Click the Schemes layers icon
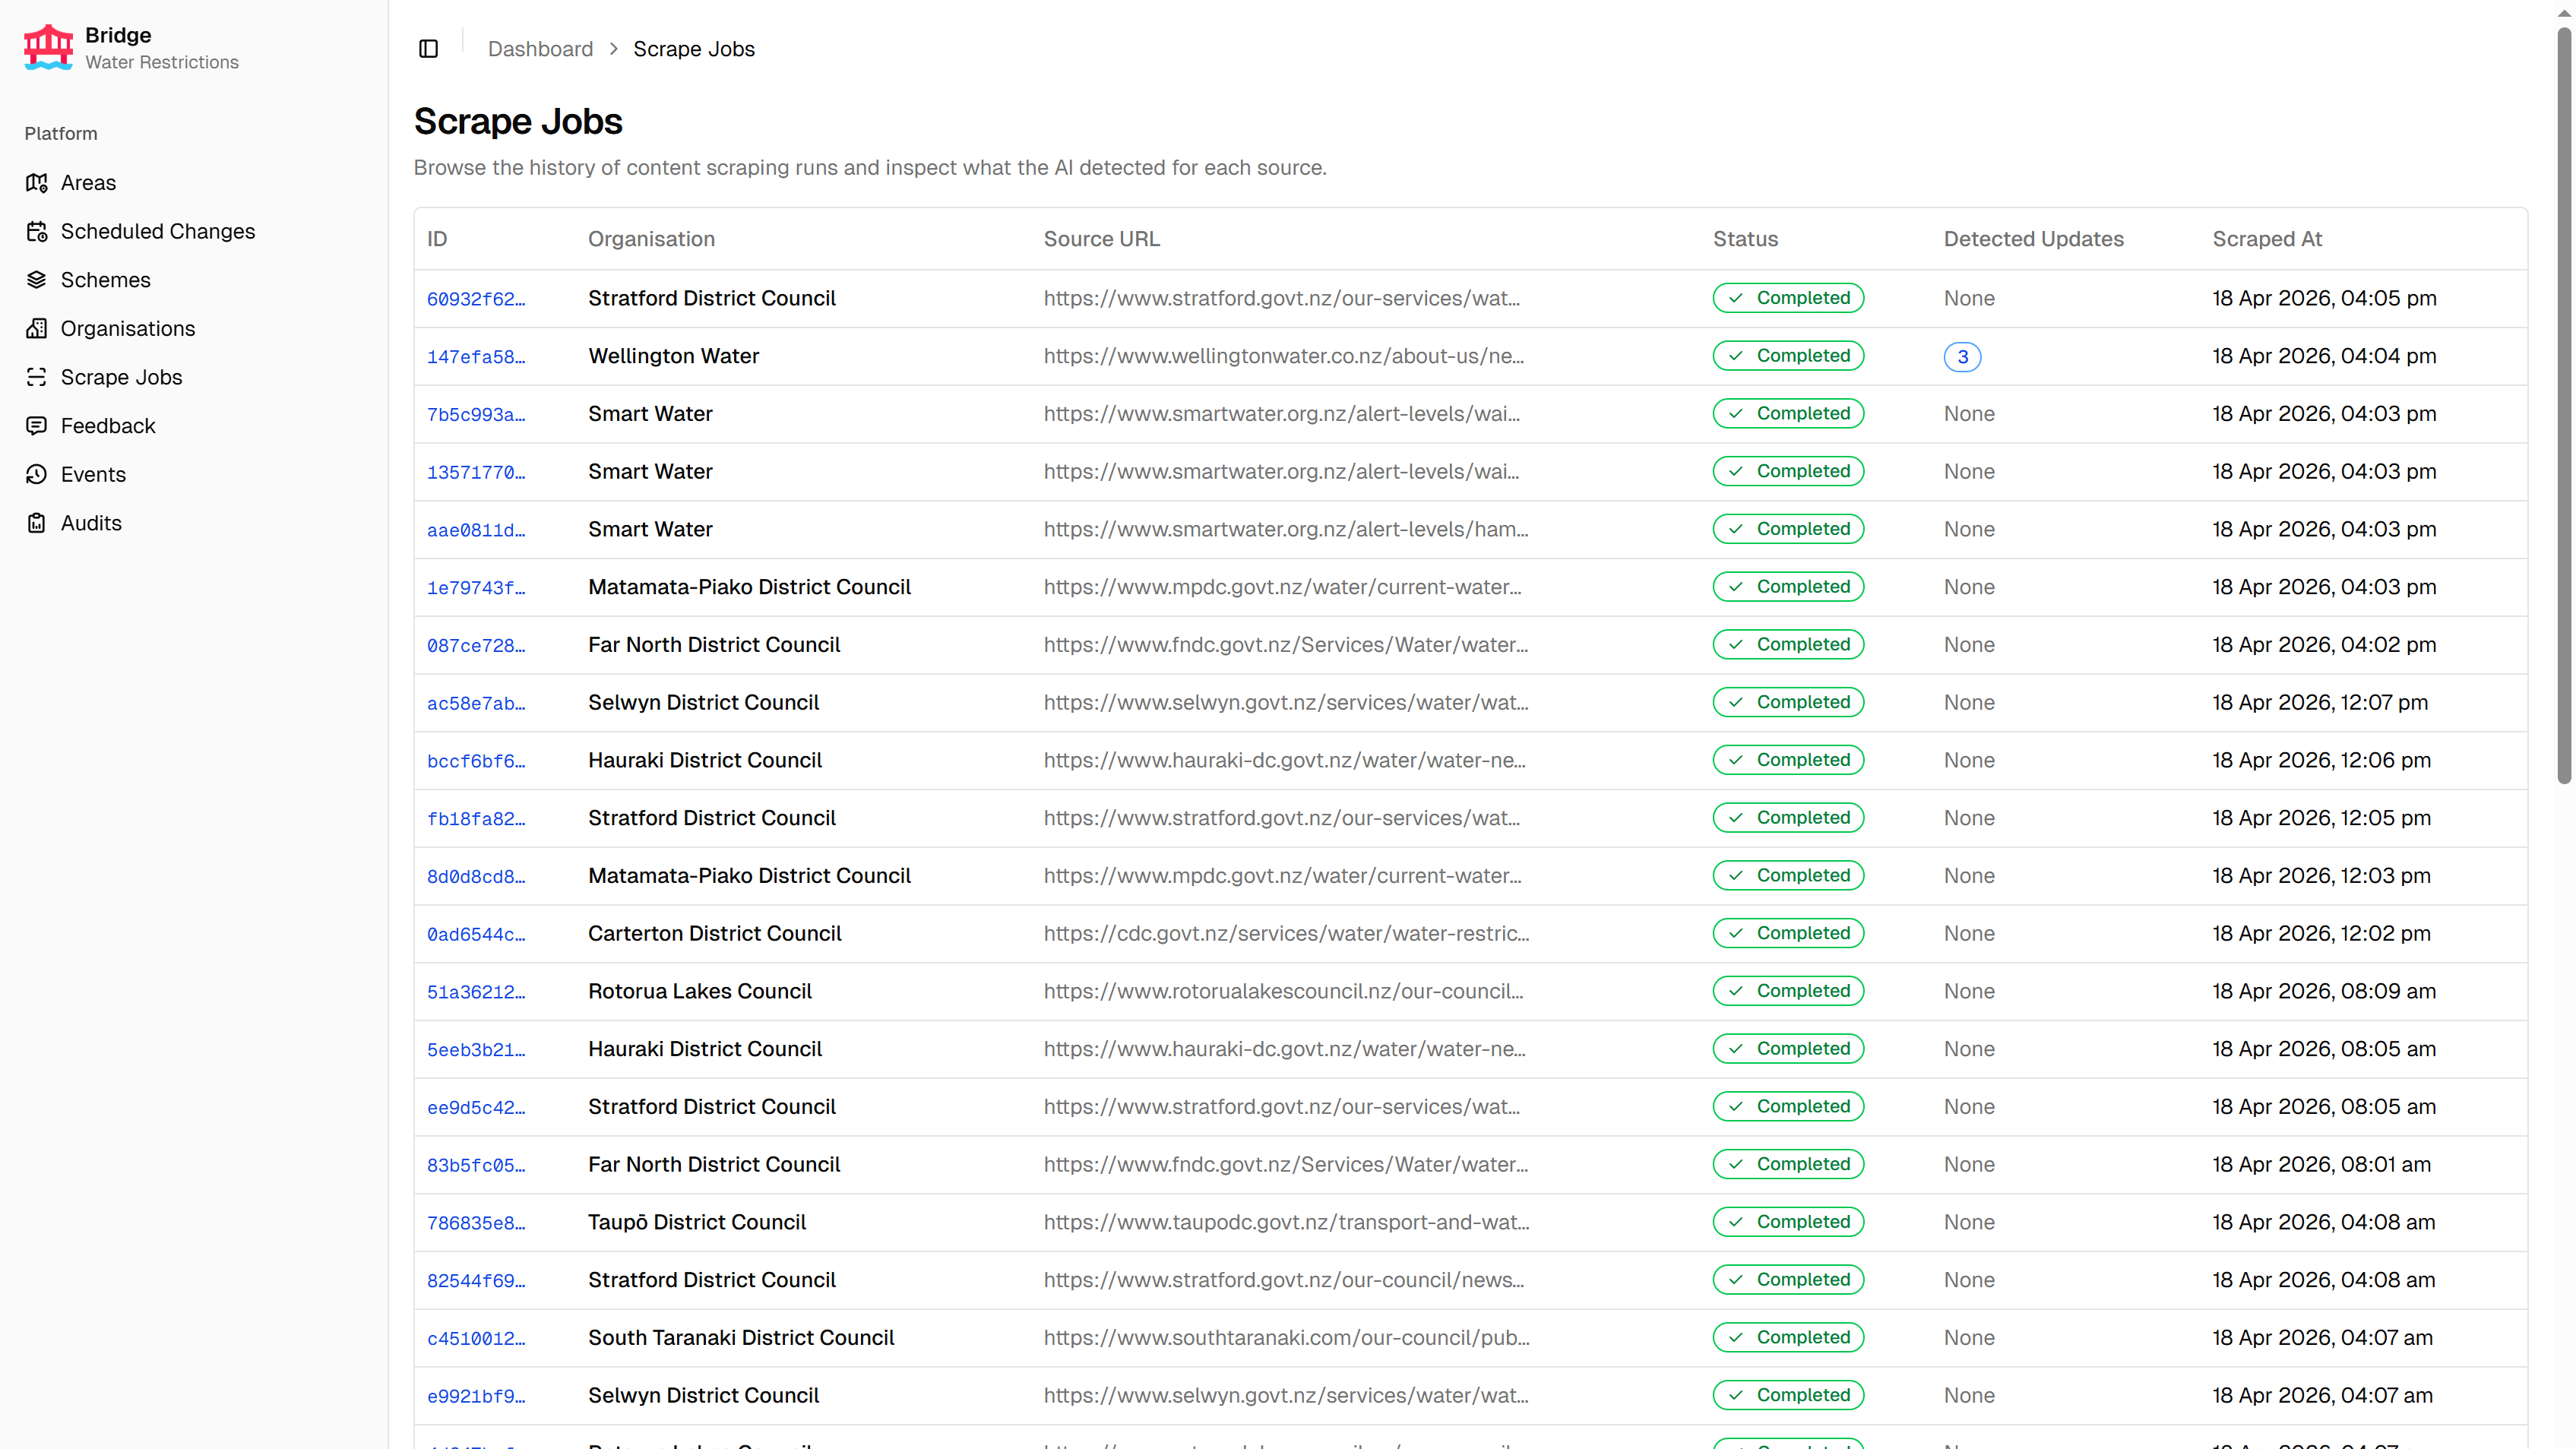 (x=37, y=280)
